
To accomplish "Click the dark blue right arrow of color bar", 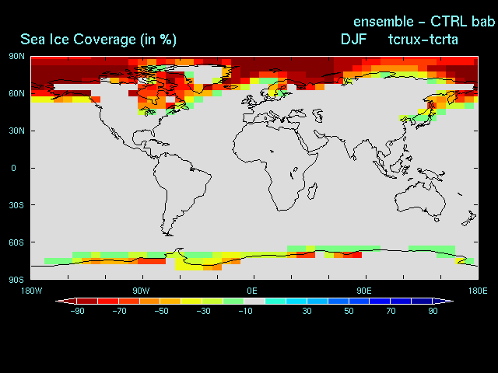I will [x=443, y=301].
